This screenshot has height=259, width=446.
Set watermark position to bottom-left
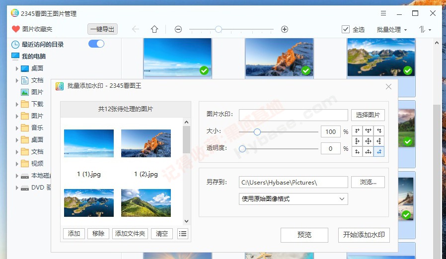[357, 152]
